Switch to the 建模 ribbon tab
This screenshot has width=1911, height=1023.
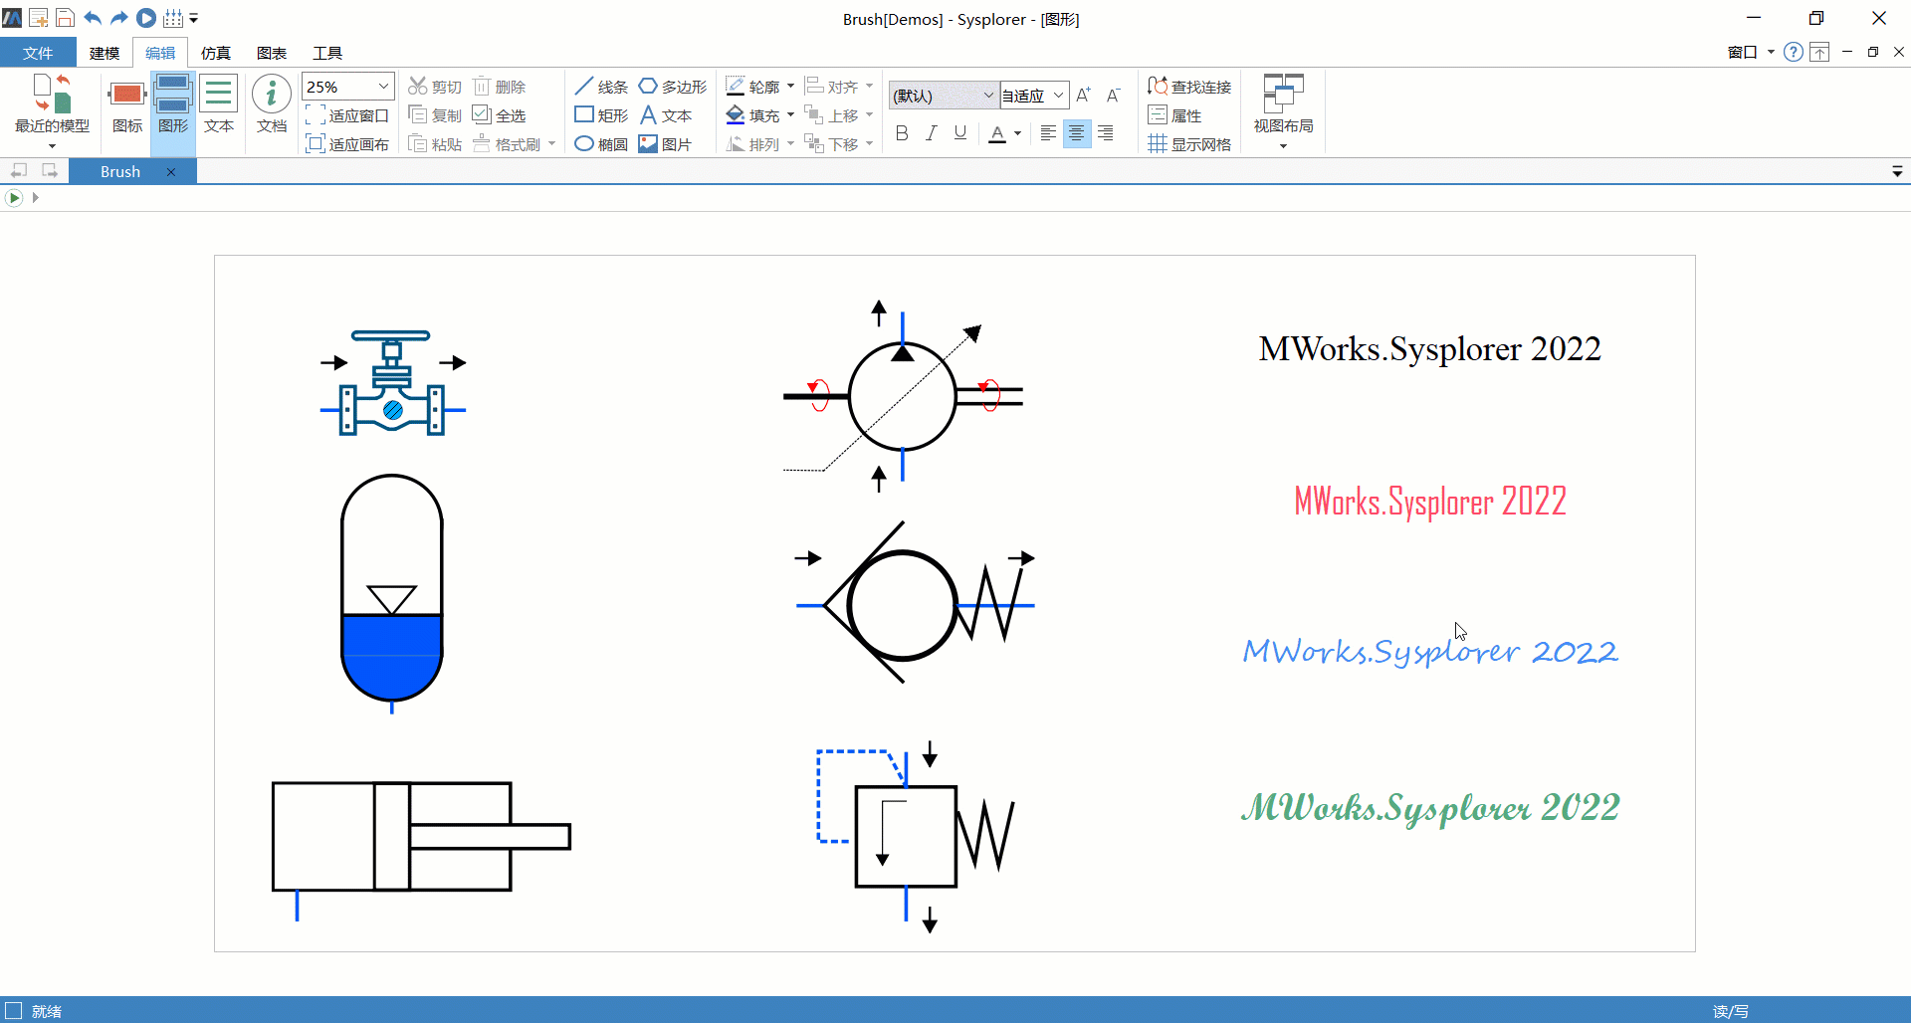105,53
